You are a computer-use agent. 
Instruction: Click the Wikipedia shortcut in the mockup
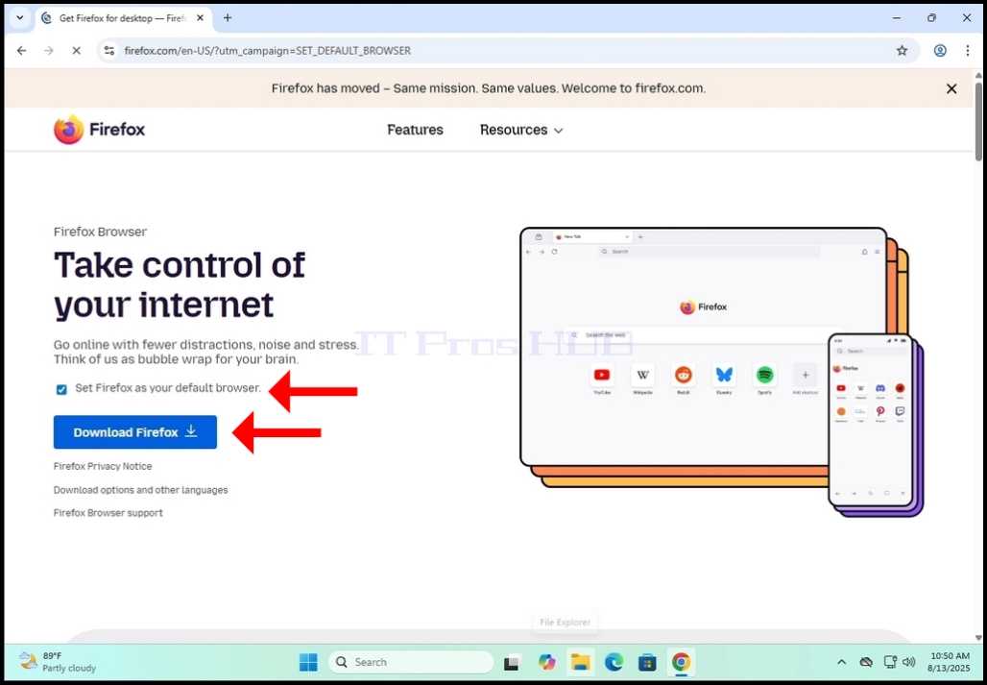click(x=642, y=379)
